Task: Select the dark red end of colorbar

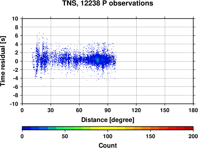Action: coord(189,128)
